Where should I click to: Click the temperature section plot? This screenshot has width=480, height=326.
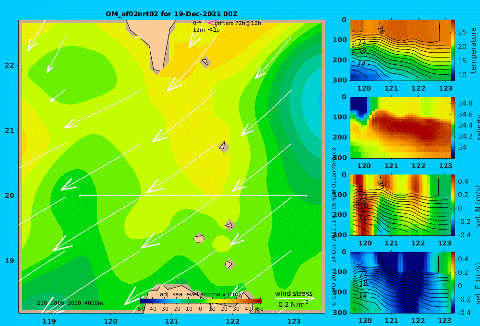[400, 50]
